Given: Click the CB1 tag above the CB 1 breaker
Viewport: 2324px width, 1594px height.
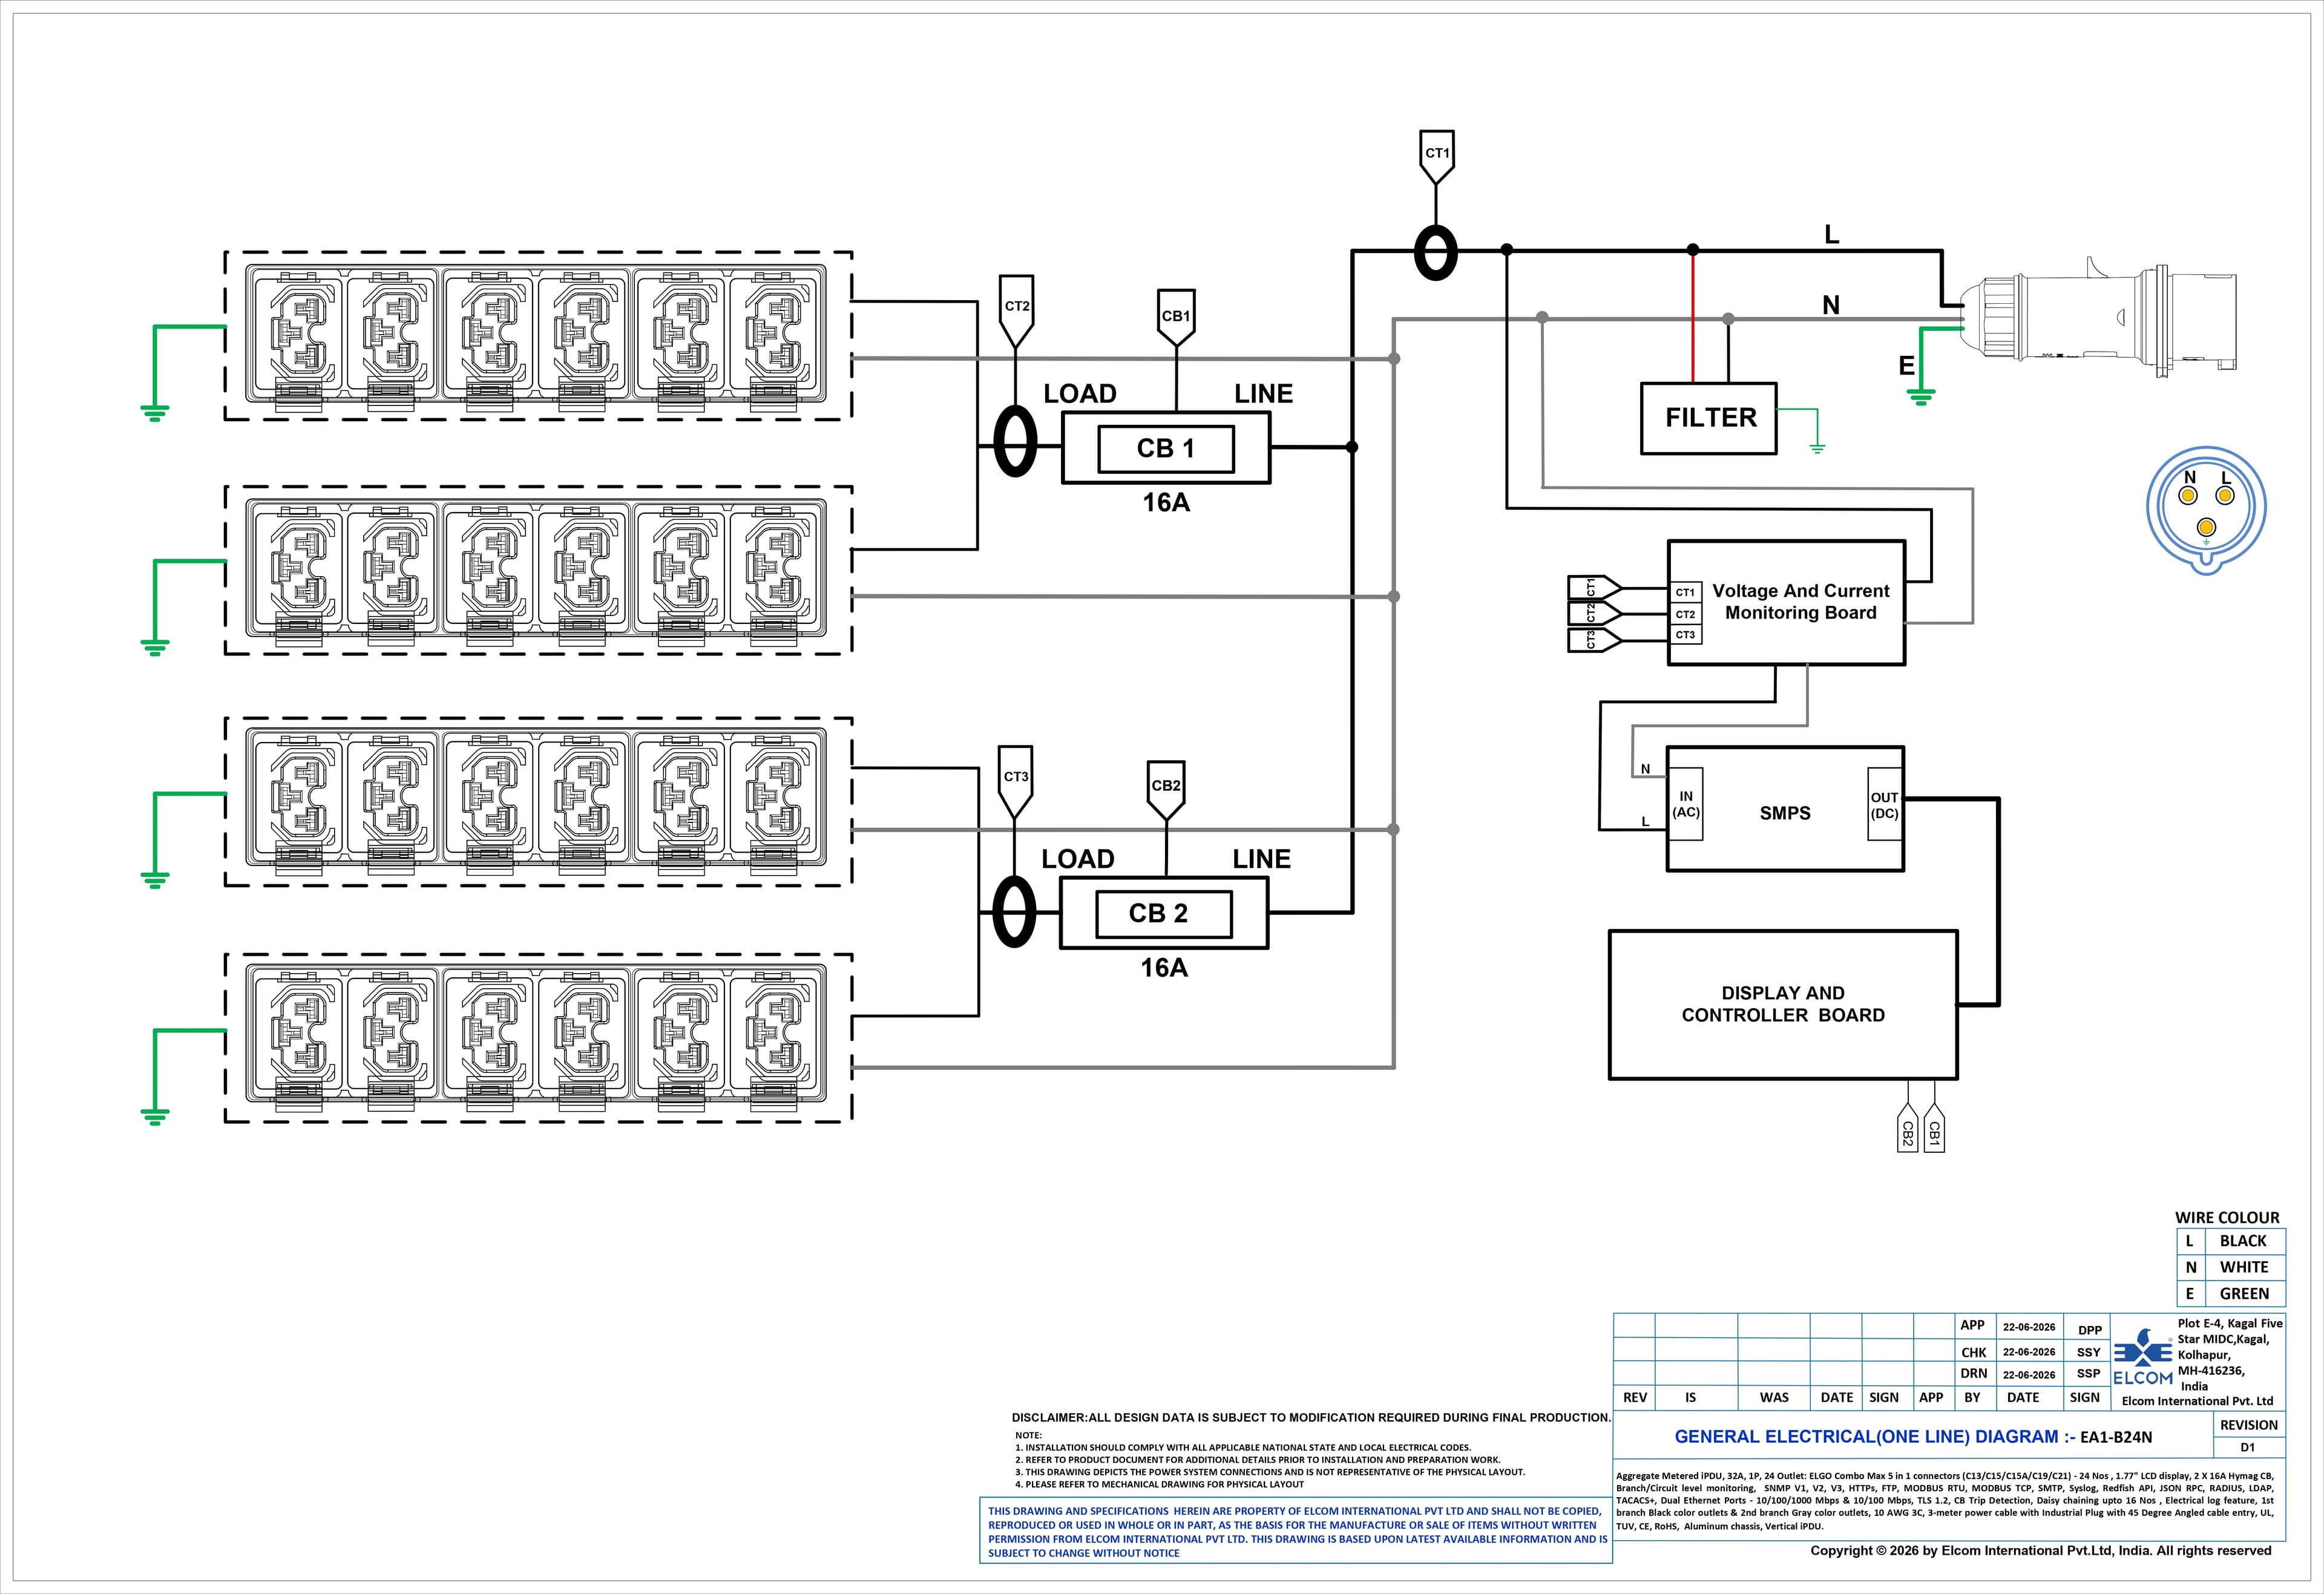Looking at the screenshot, I should (1176, 318).
